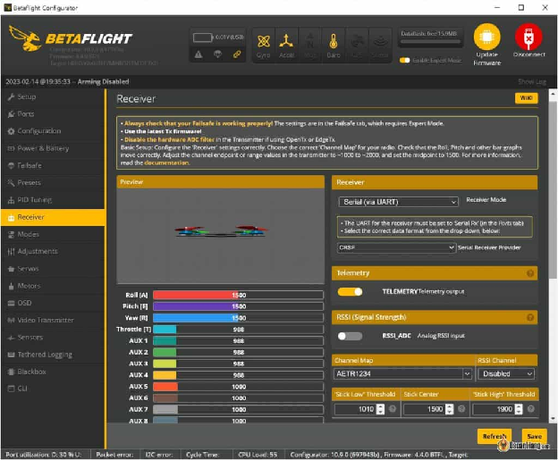The height and width of the screenshot is (460, 558).
Task: Click help icon beside Stick Center
Action: point(461,409)
